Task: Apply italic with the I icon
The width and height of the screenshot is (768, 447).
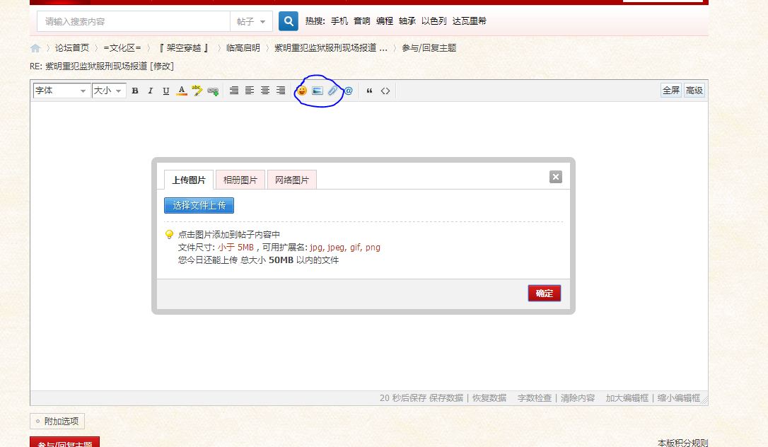Action: [151, 91]
